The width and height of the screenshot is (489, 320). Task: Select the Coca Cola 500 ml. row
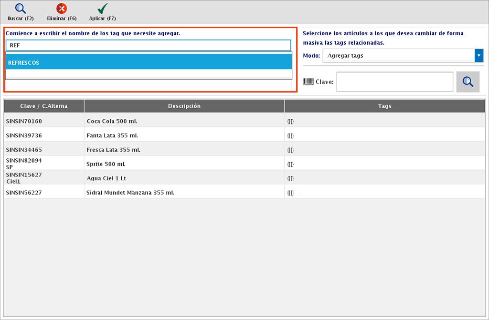[184, 121]
